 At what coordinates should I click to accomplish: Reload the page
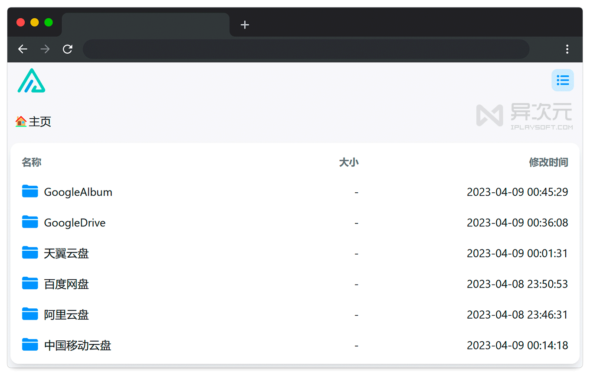point(67,49)
